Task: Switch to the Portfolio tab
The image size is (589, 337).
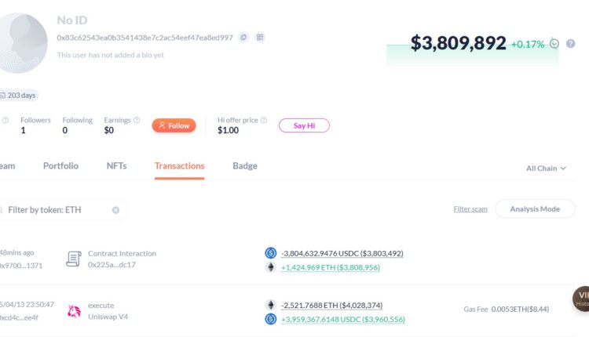Action: [x=60, y=166]
